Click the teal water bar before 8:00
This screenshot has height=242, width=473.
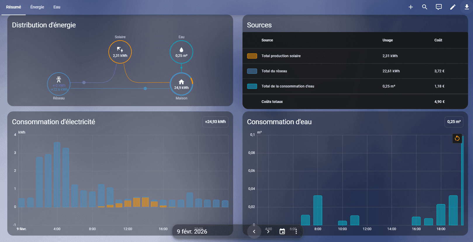pyautogui.click(x=305, y=220)
